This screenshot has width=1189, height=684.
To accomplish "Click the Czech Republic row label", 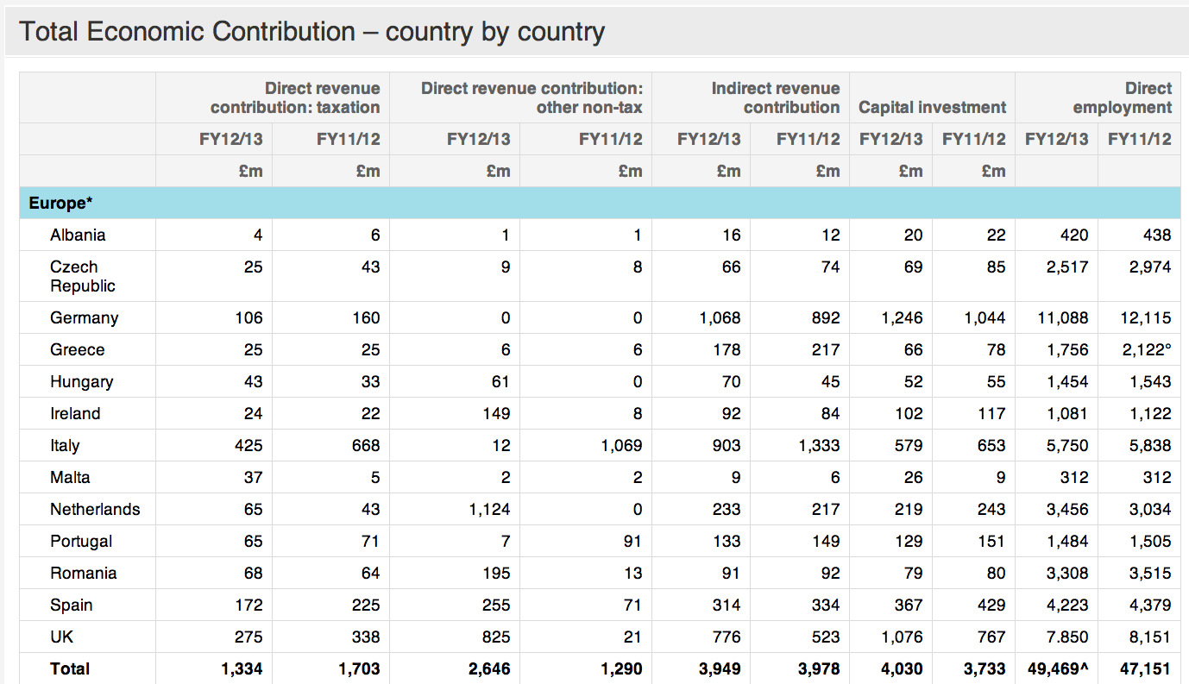I will pos(82,276).
